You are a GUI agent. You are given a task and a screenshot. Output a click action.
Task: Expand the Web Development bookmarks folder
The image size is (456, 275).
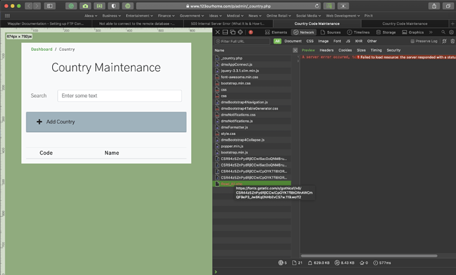(x=342, y=16)
